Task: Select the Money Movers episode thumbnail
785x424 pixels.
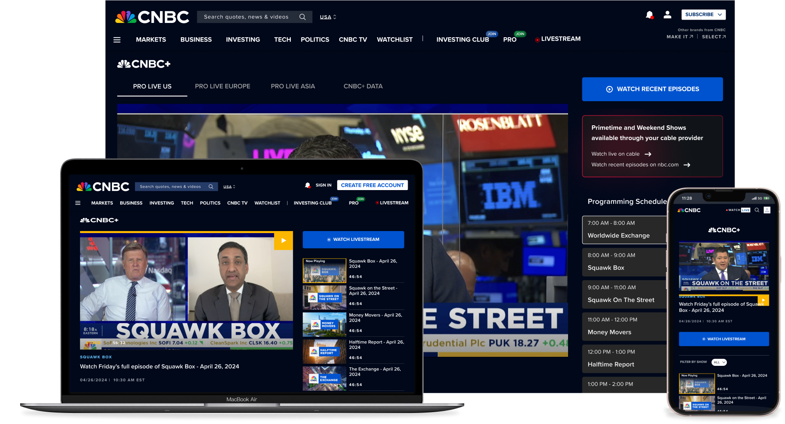Action: [x=324, y=324]
